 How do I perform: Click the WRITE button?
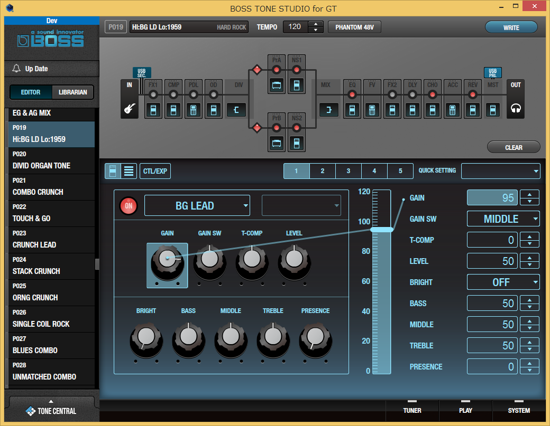point(511,27)
